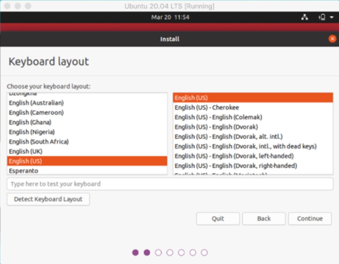
Task: Open the clock showing Mar 20 11:54
Action: [x=170, y=17]
